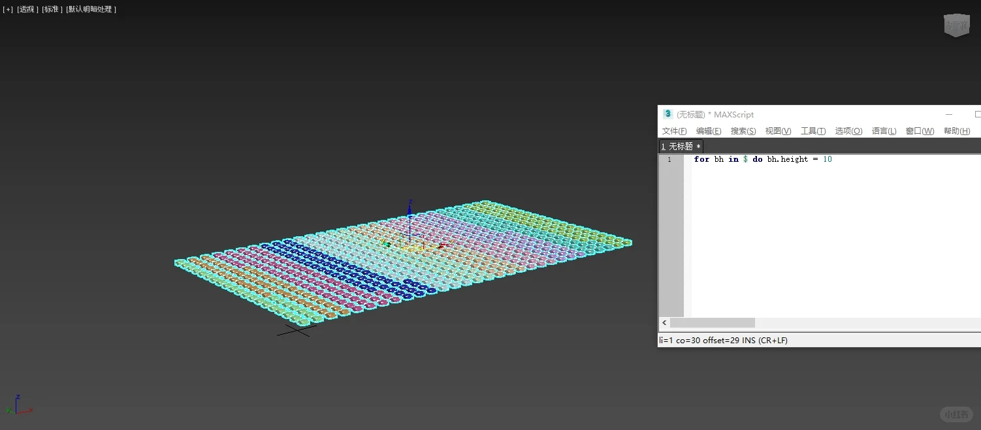Switch to the 无标题 script tab
The image size is (981, 430).
pos(681,146)
